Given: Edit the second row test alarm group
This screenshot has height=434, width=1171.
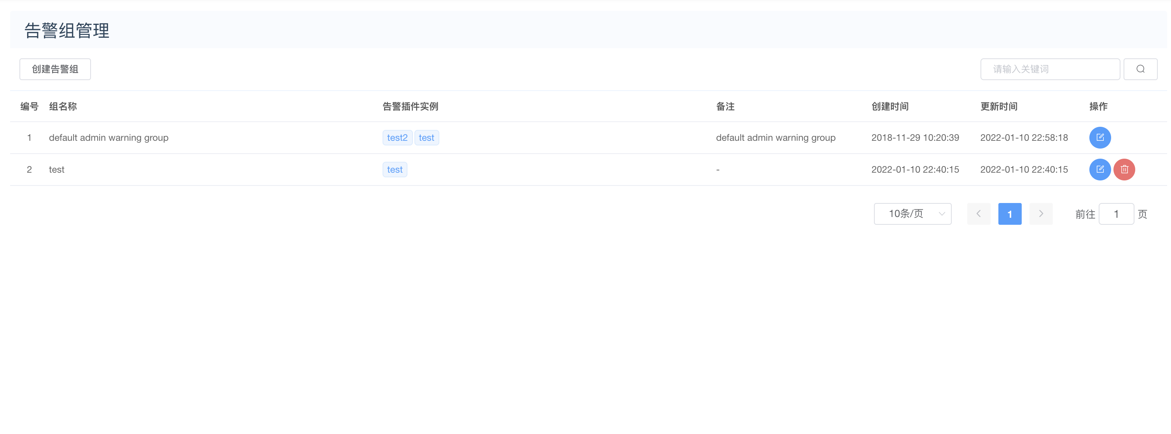Looking at the screenshot, I should [1099, 169].
